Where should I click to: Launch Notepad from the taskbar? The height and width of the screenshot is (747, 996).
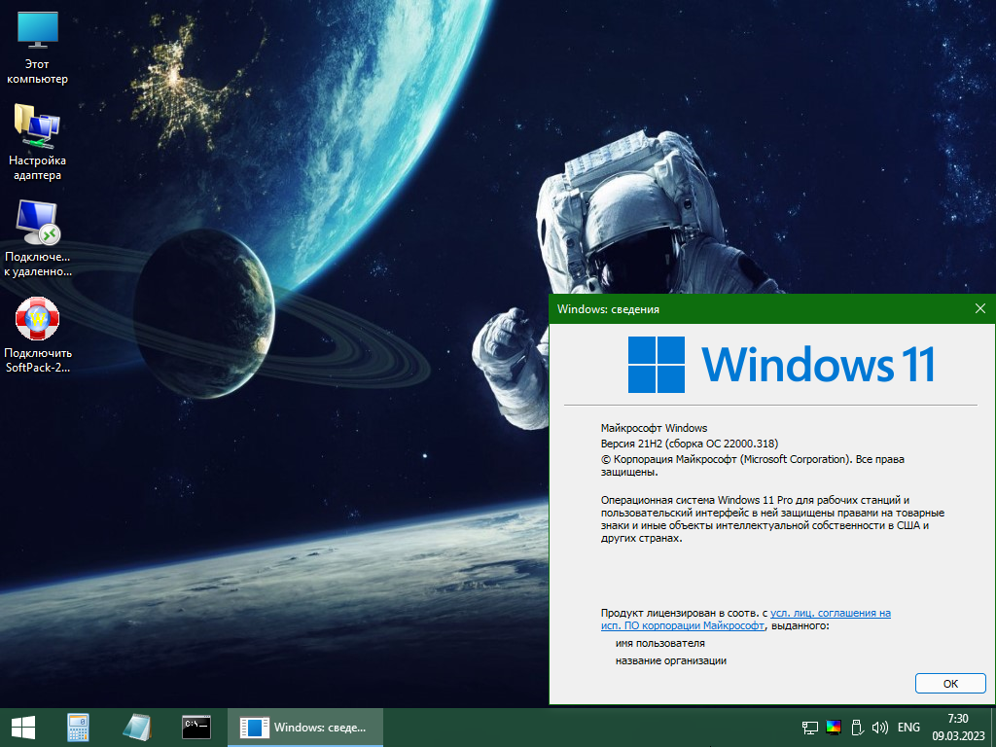point(136,728)
